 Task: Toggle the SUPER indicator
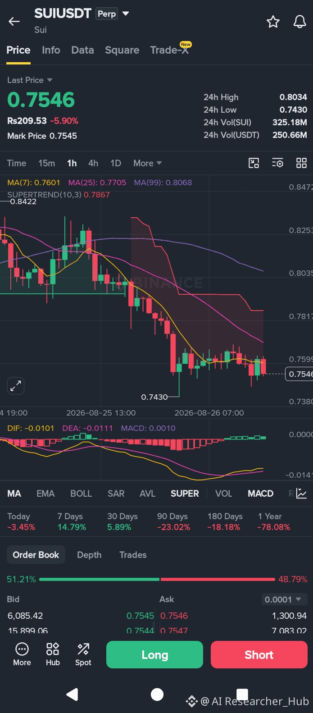click(x=185, y=494)
